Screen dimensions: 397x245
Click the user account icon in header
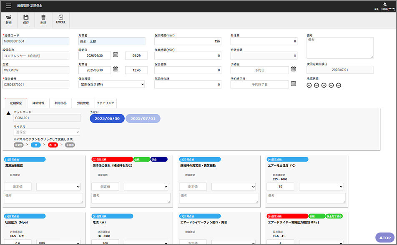point(384,4)
